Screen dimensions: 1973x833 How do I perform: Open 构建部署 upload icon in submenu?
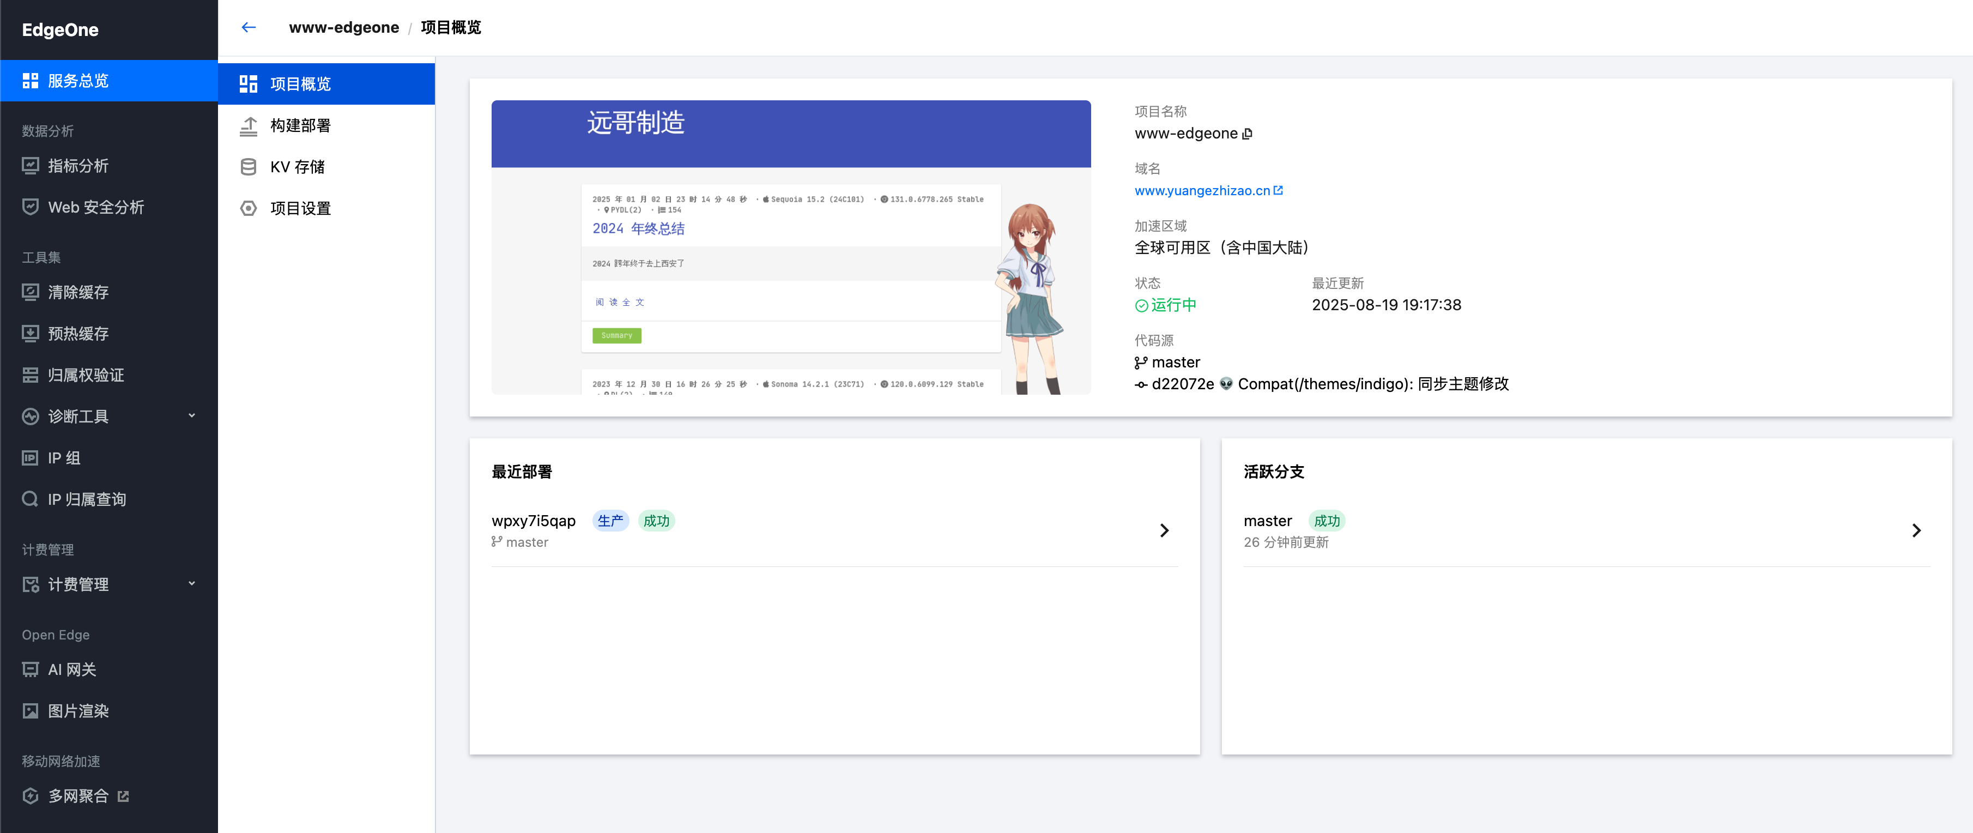coord(248,126)
